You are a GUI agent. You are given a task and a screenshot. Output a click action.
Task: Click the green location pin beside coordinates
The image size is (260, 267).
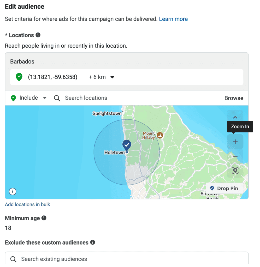point(19,77)
